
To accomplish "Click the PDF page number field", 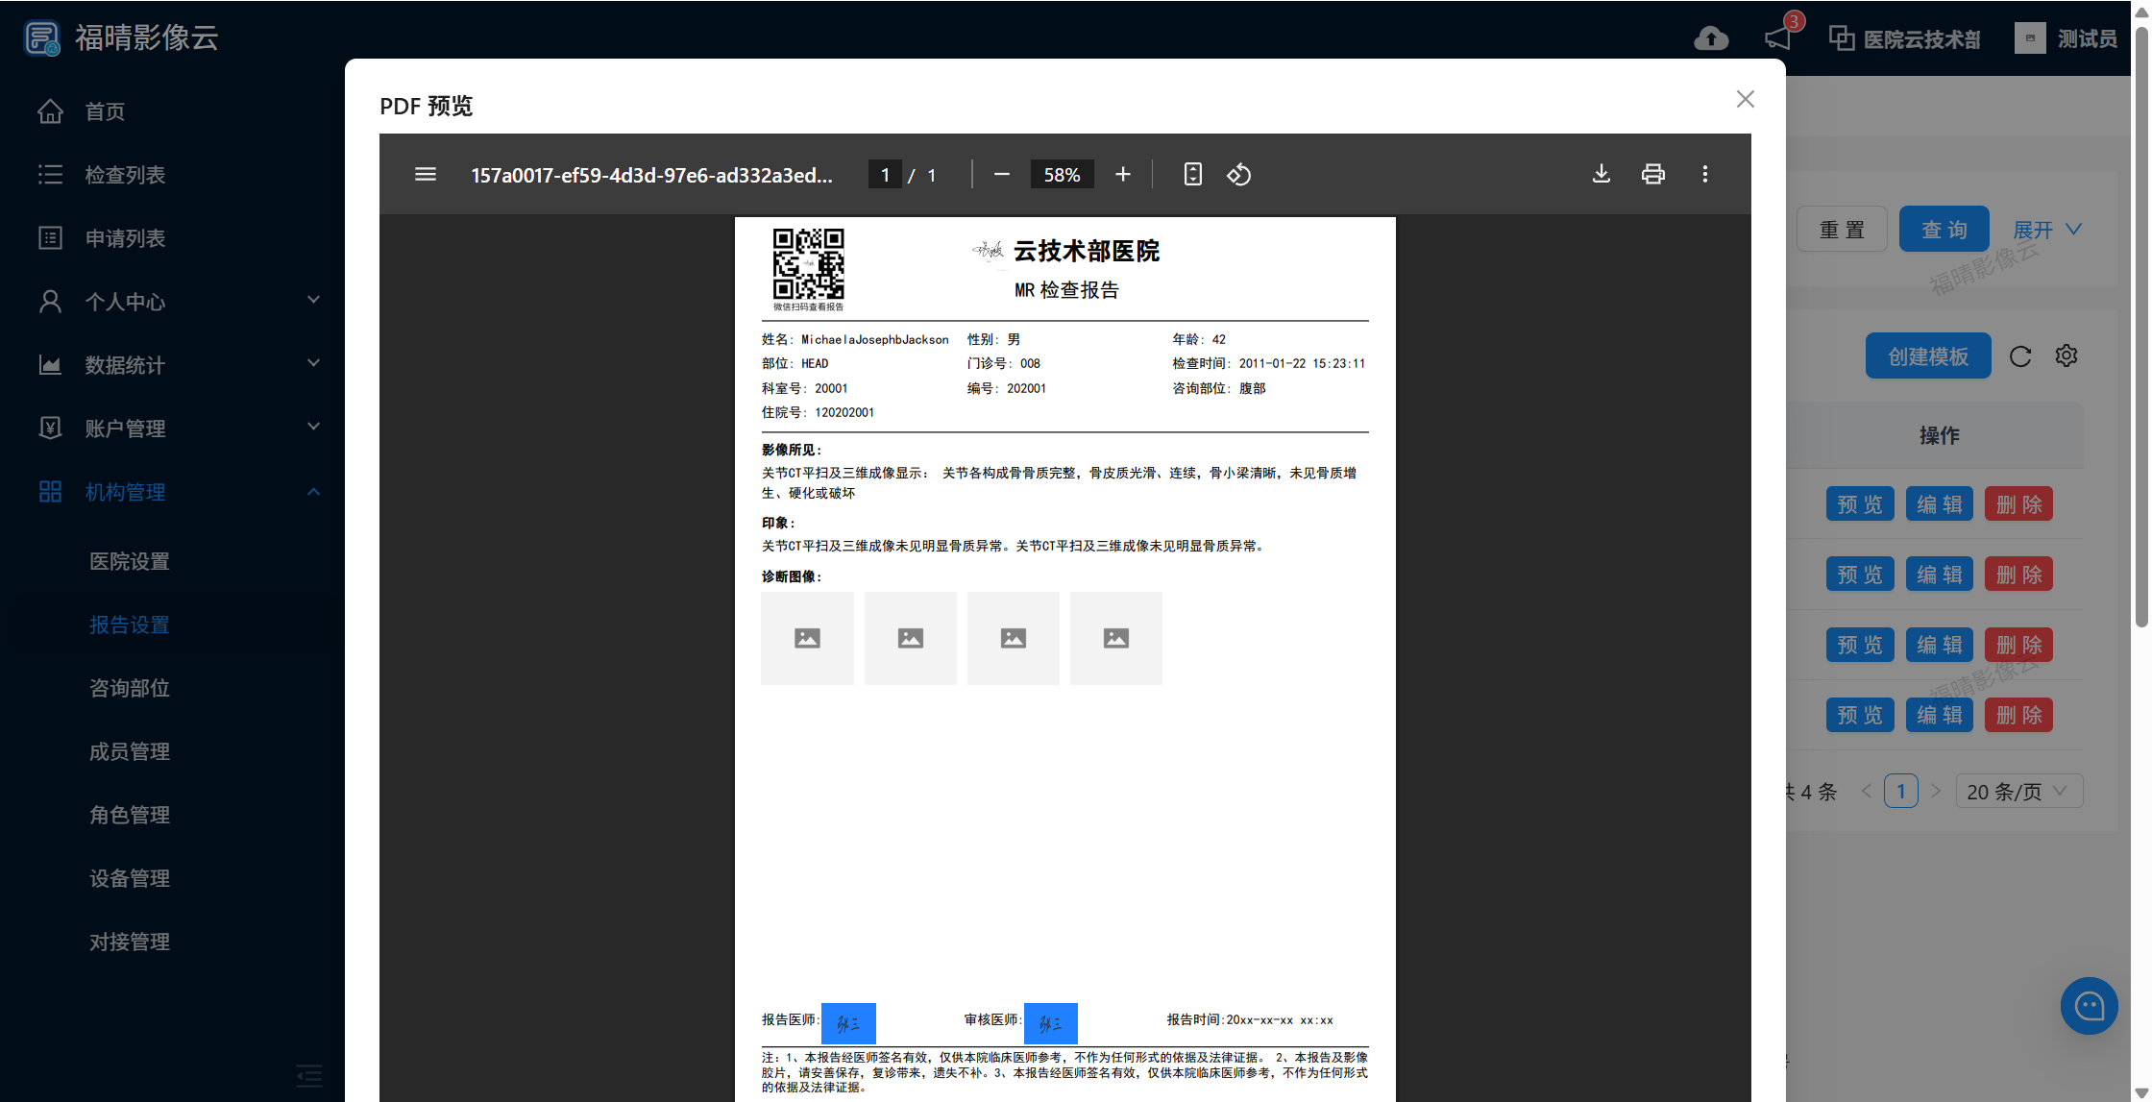I will tap(884, 174).
